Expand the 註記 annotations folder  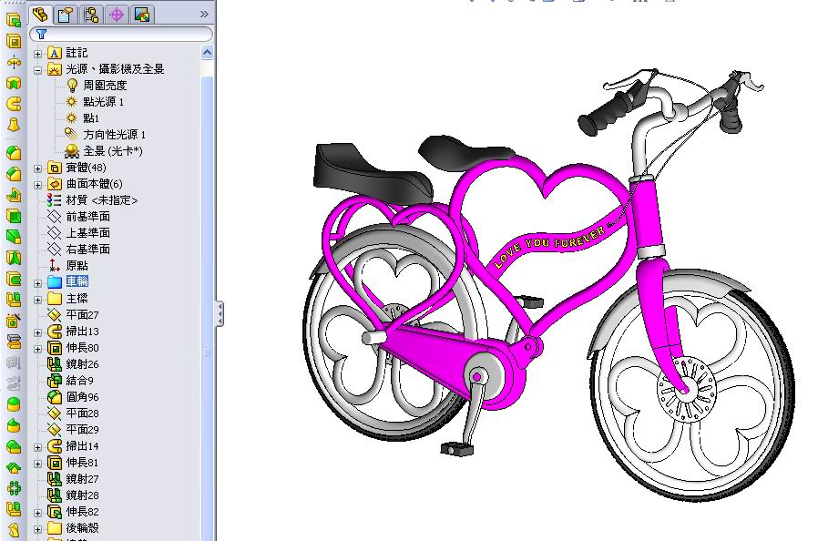coord(37,54)
